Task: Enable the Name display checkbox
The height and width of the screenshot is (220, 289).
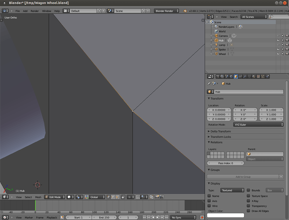Action: [209, 196]
